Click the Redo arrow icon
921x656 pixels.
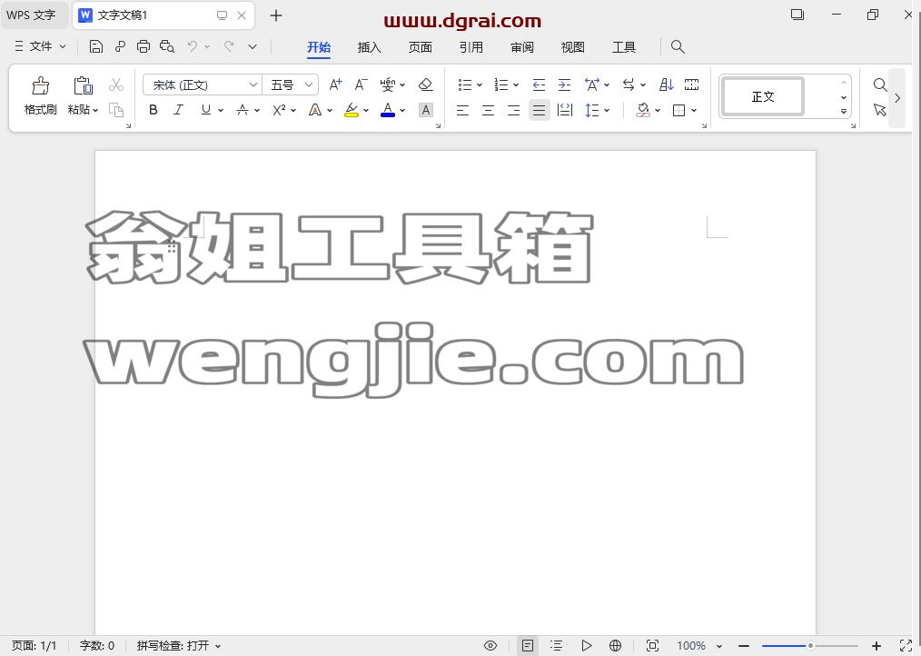click(229, 45)
